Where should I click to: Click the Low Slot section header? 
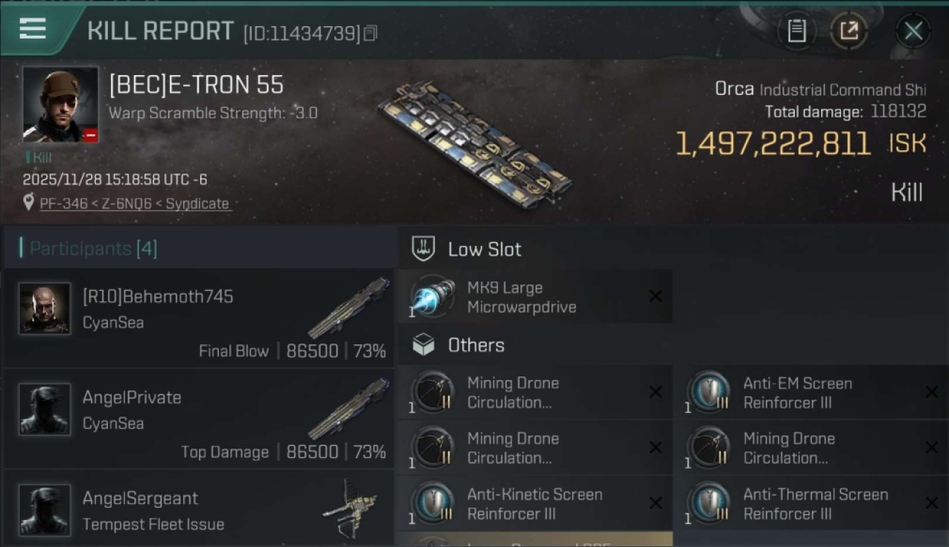coord(484,249)
